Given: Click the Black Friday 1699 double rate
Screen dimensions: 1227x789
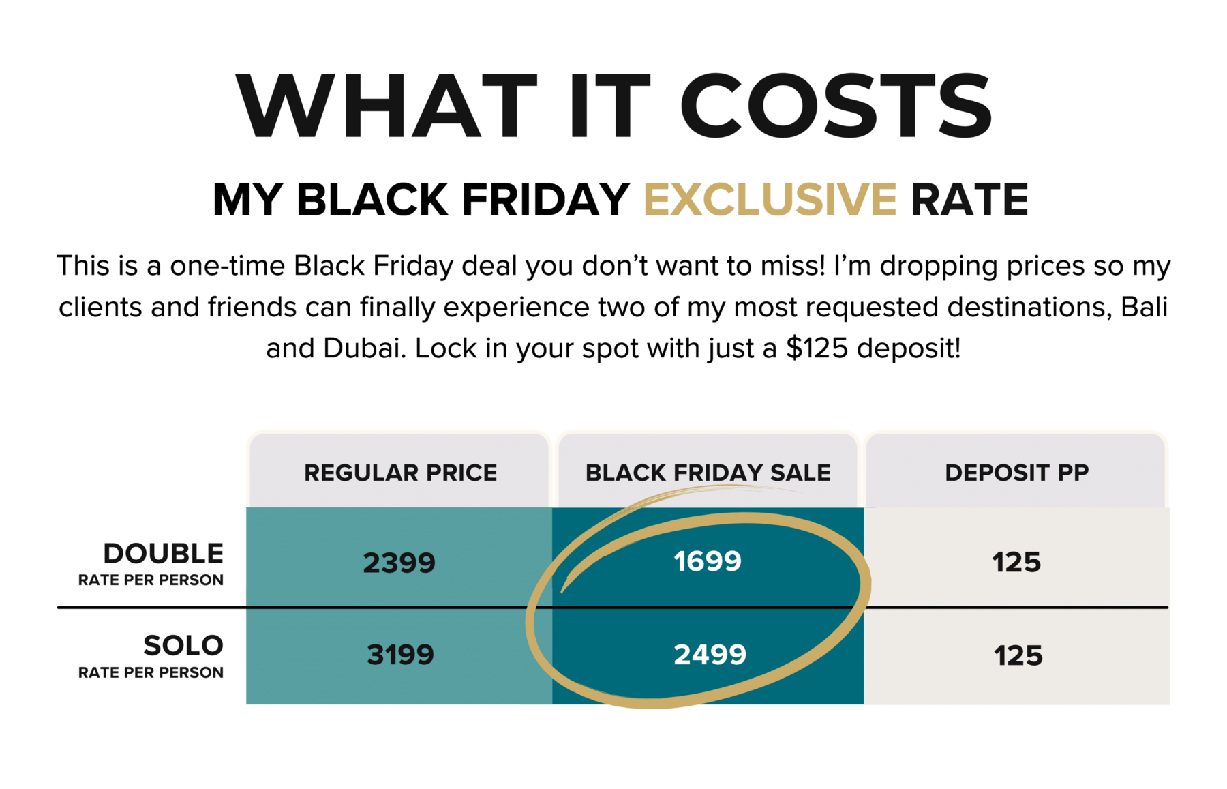Looking at the screenshot, I should (x=708, y=561).
